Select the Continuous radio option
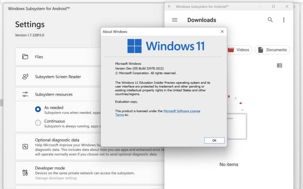This screenshot has width=303, height=189. [38, 123]
